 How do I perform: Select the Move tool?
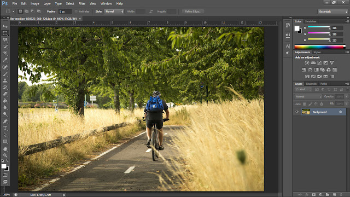(5, 26)
